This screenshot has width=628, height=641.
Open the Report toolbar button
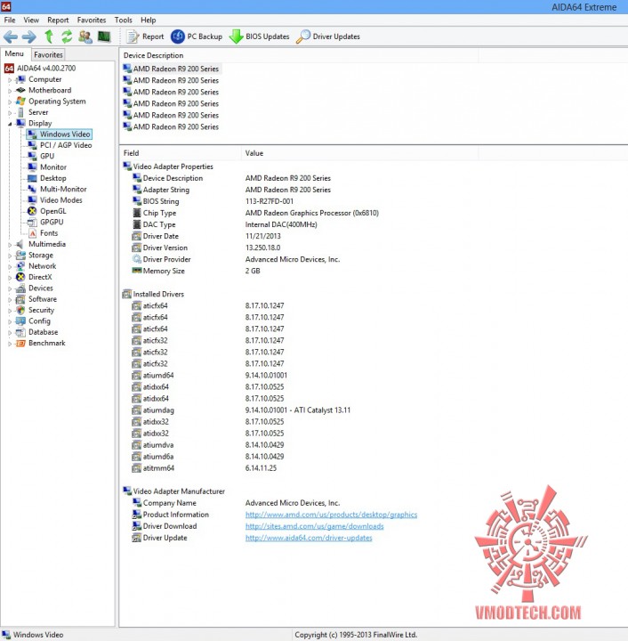coord(145,37)
